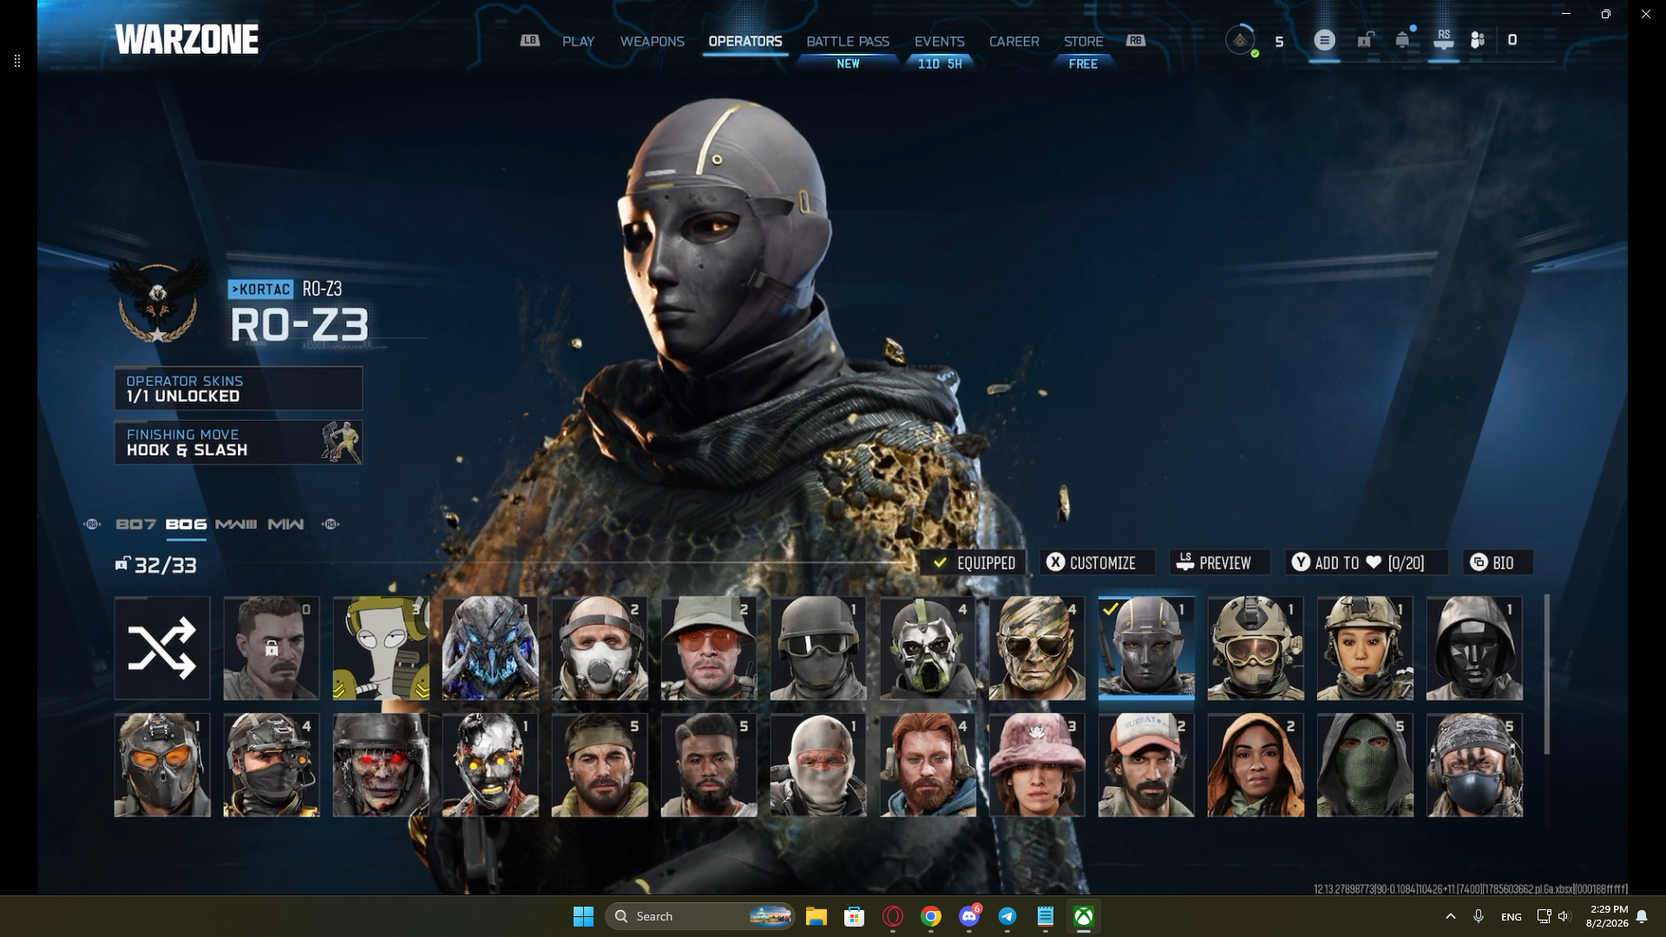Open the operator Bio
Screen dimensions: 1666x937
[1497, 562]
